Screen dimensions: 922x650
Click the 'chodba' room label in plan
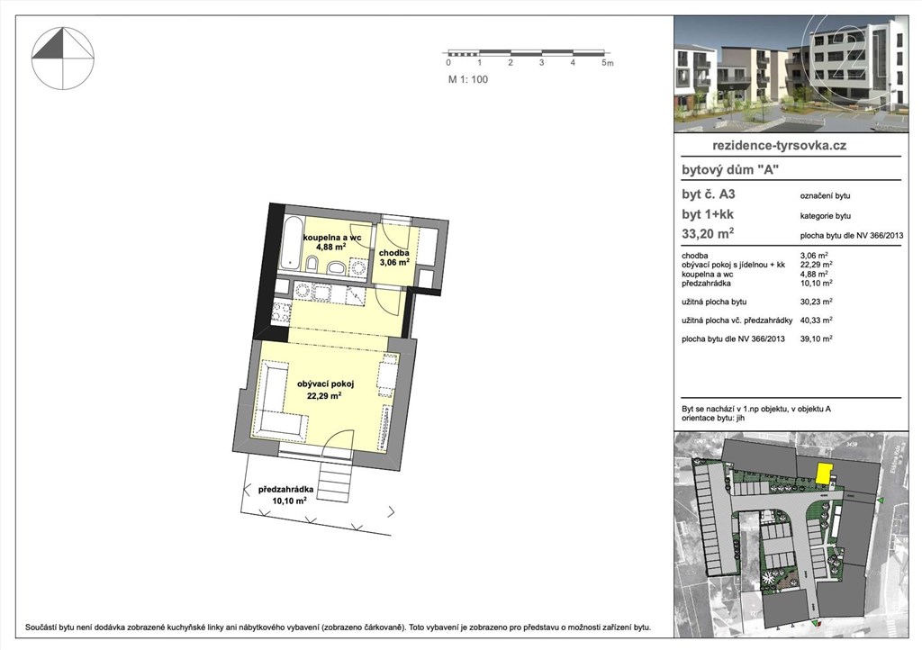point(394,253)
